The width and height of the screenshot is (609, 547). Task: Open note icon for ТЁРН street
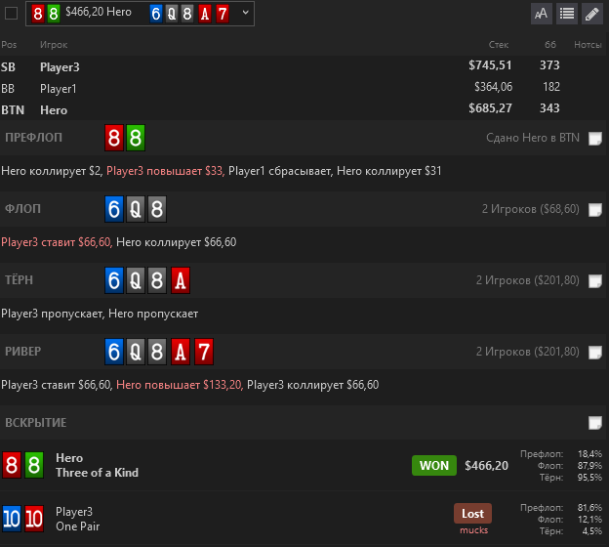[x=595, y=280]
